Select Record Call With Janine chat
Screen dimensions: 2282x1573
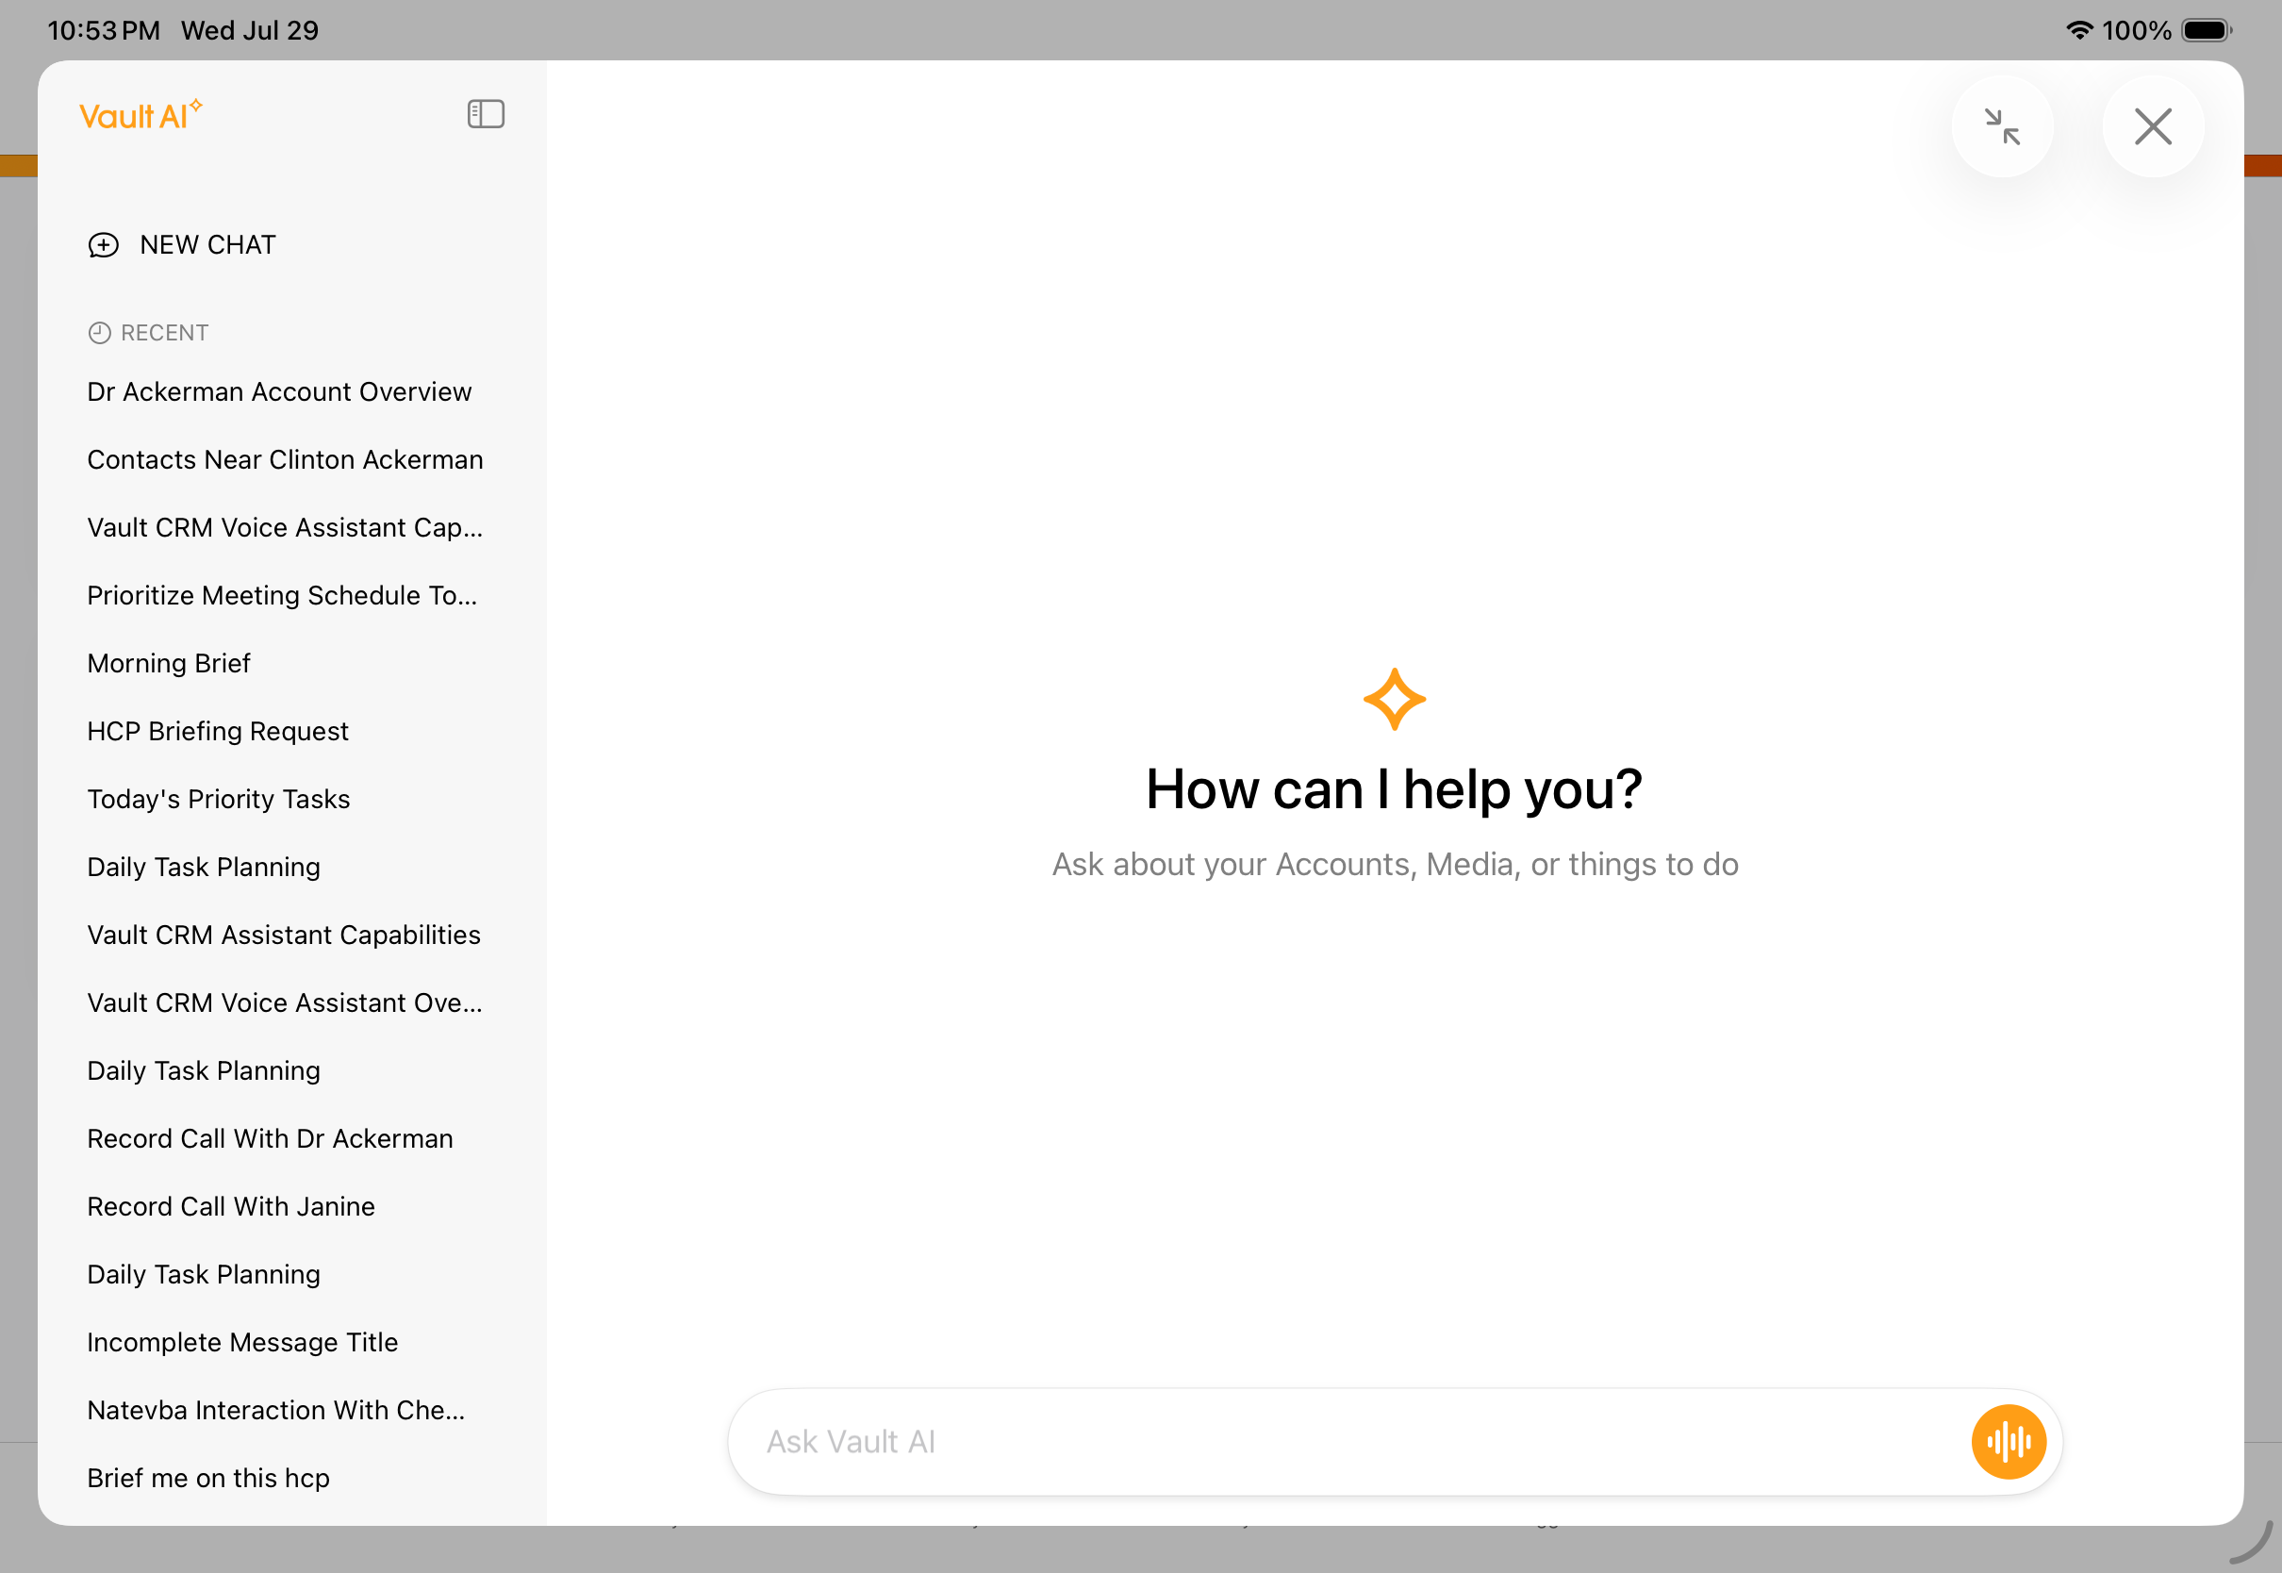coord(232,1208)
